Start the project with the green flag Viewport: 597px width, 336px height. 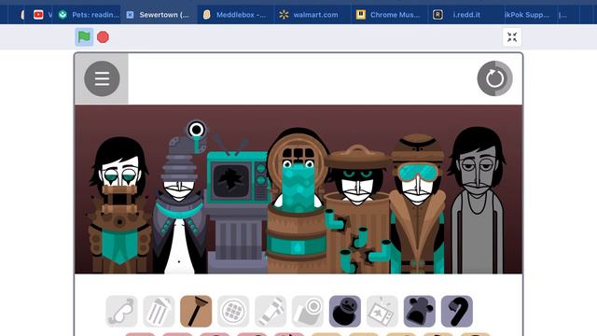[84, 37]
